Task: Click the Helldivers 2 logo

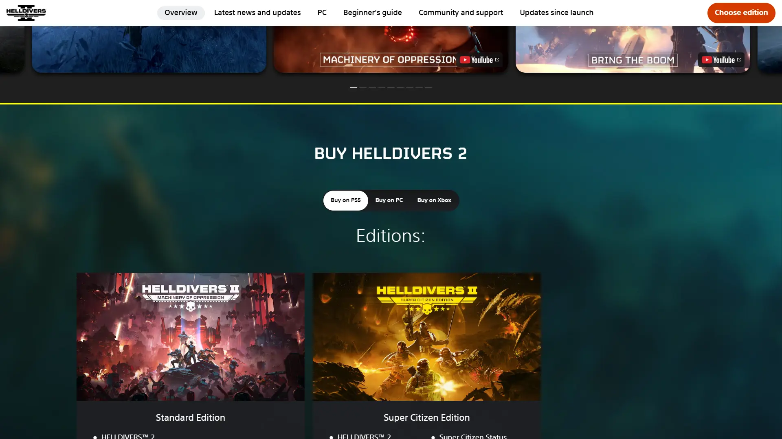Action: coord(26,13)
